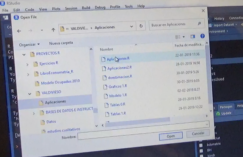The image size is (243, 157).
Task: Click Nueva carpeta button
Action: [x=61, y=43]
